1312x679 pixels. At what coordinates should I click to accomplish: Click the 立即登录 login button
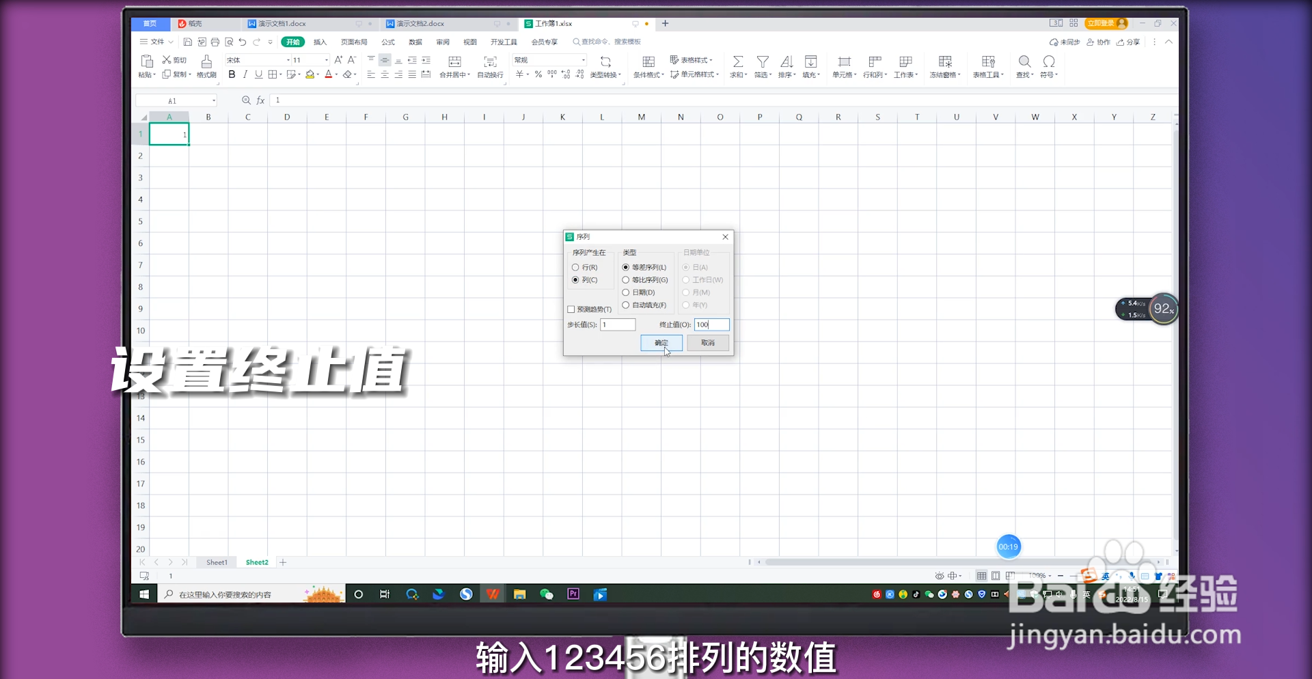(1106, 23)
